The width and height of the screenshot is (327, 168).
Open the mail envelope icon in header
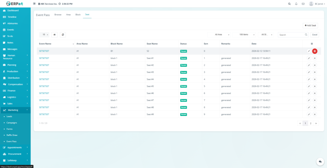pyautogui.click(x=303, y=4)
